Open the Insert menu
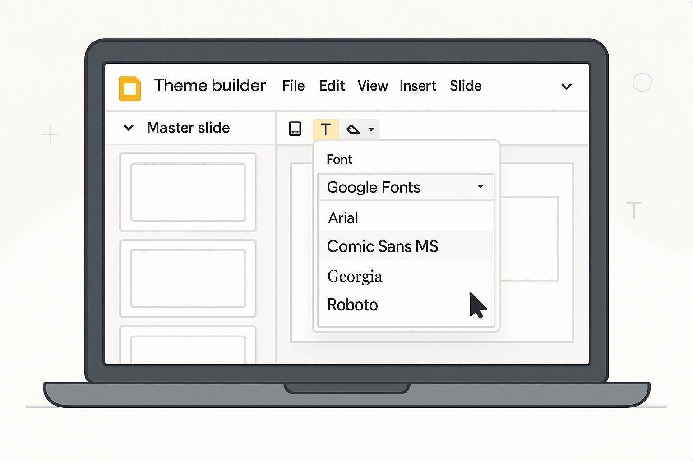The height and width of the screenshot is (462, 693). point(418,86)
